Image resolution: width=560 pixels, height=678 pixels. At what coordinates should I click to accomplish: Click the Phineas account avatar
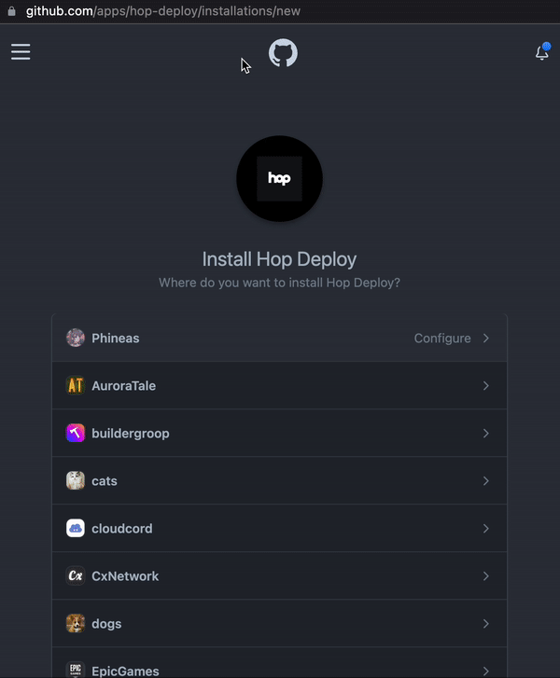click(76, 338)
